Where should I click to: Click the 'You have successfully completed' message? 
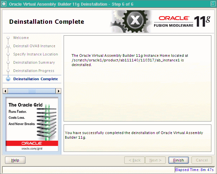tap(134, 135)
